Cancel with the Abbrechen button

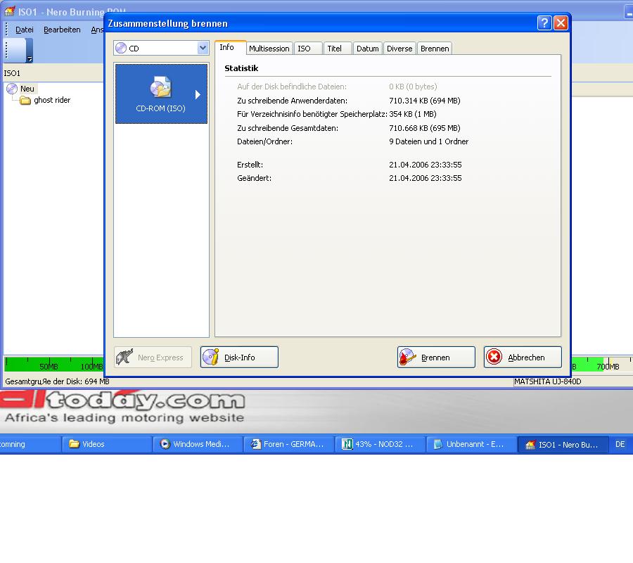(523, 357)
